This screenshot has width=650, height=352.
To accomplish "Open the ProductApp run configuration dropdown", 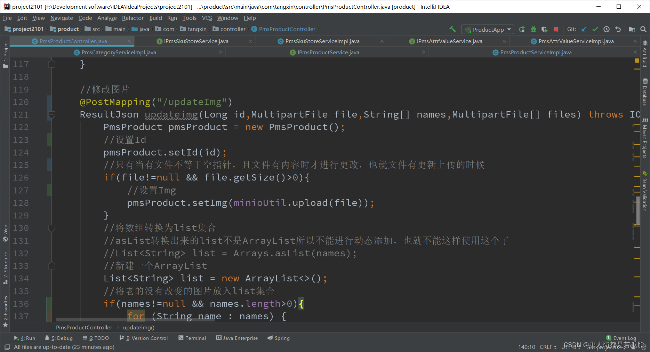I will [x=488, y=30].
